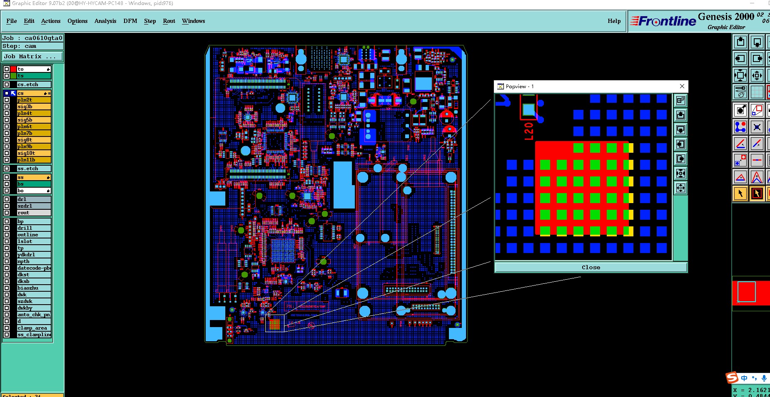Click the Sogou input method icon
The height and width of the screenshot is (397, 770).
[x=732, y=377]
